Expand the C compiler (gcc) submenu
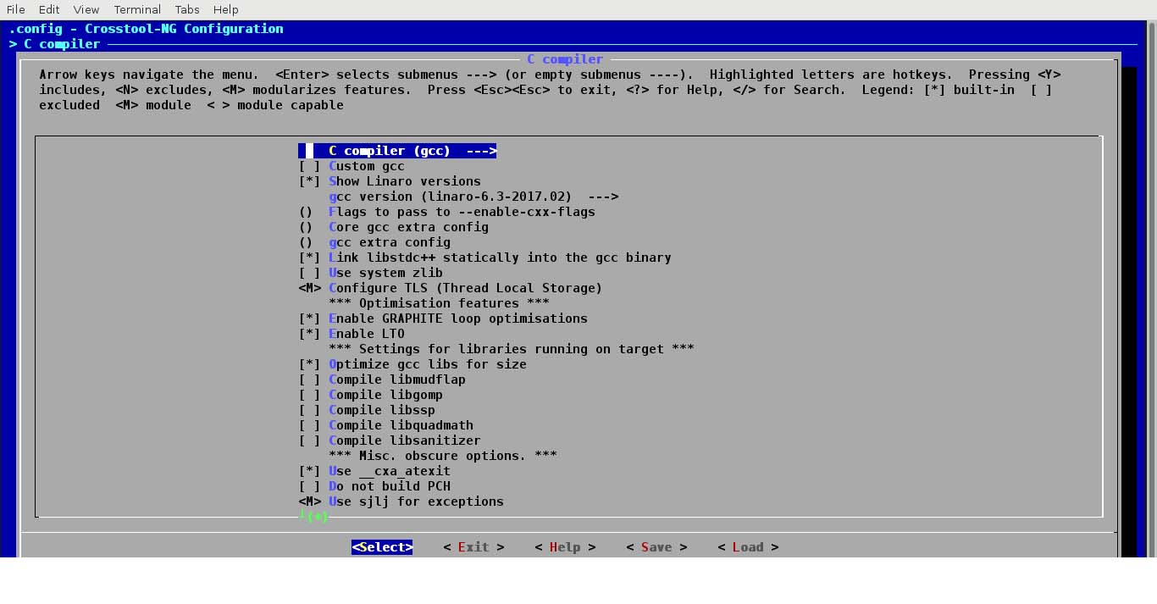 pyautogui.click(x=396, y=151)
